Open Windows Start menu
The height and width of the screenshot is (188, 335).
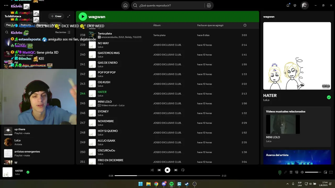pyautogui.click(x=141, y=184)
